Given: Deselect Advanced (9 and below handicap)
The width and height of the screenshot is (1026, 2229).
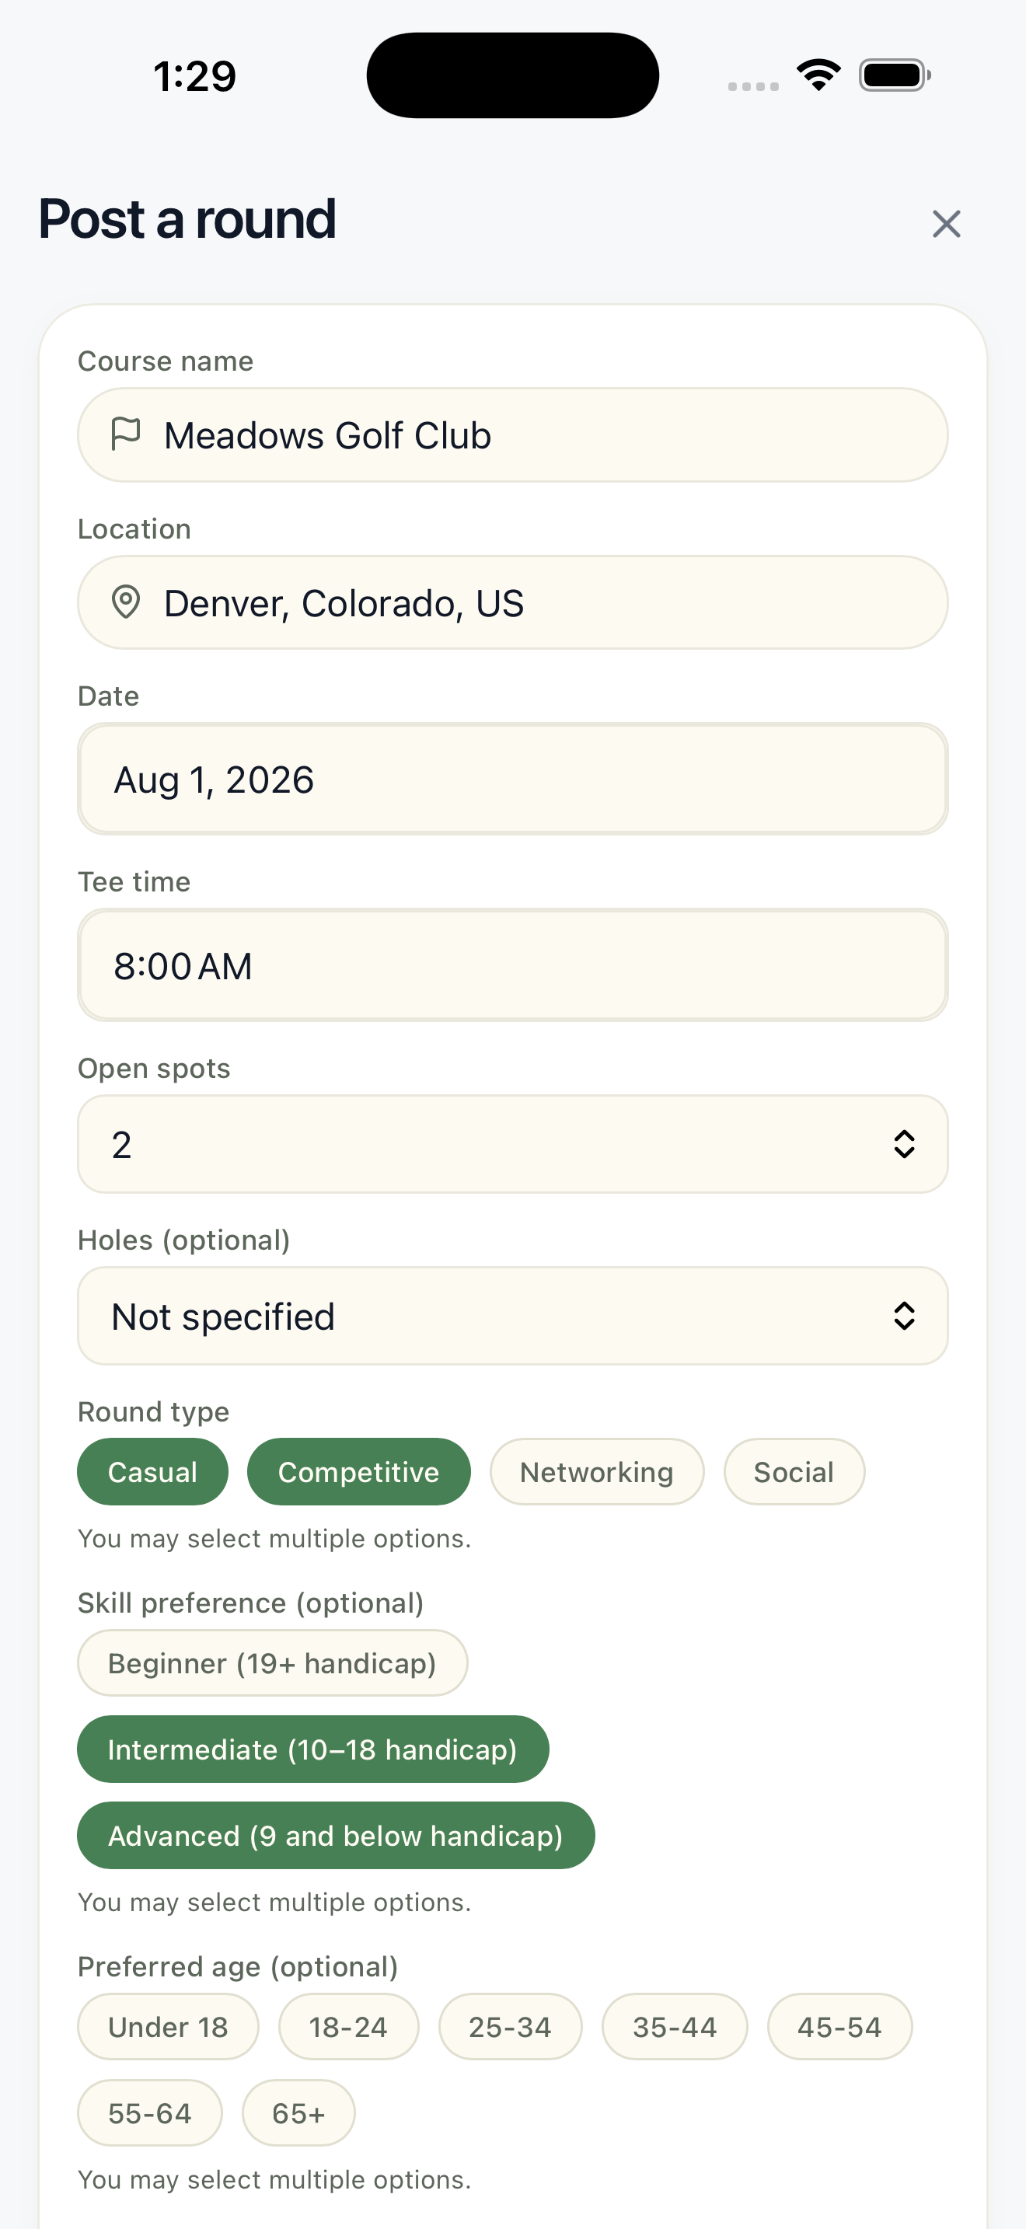Looking at the screenshot, I should [x=336, y=1835].
